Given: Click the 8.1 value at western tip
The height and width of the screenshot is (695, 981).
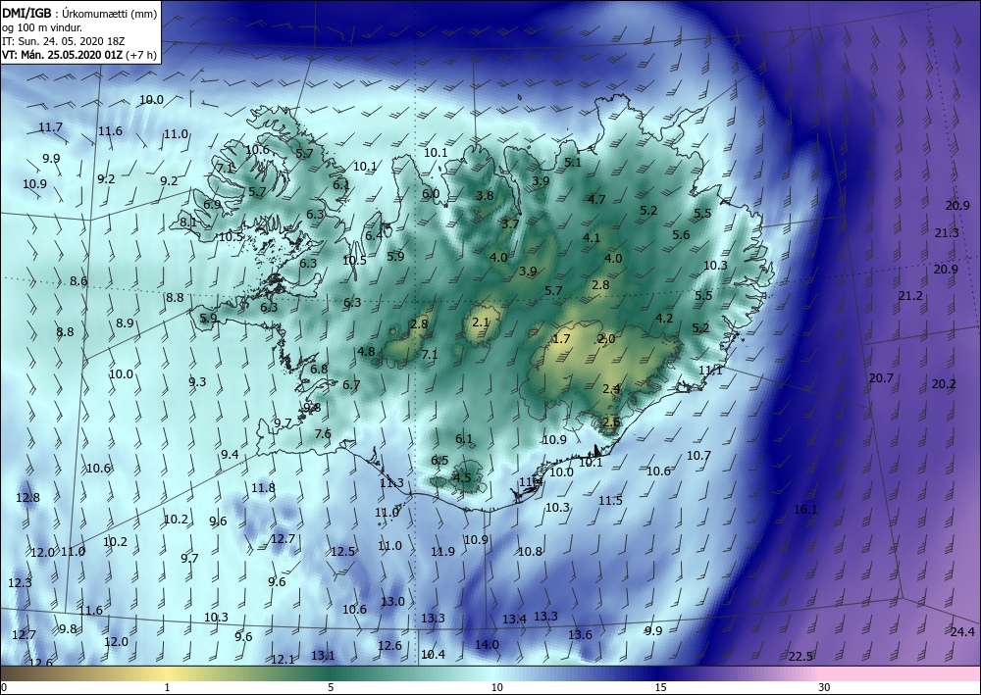Looking at the screenshot, I should click(x=188, y=222).
